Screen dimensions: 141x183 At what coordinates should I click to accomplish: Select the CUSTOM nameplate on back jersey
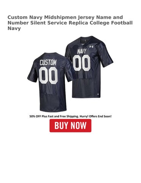[48, 63]
